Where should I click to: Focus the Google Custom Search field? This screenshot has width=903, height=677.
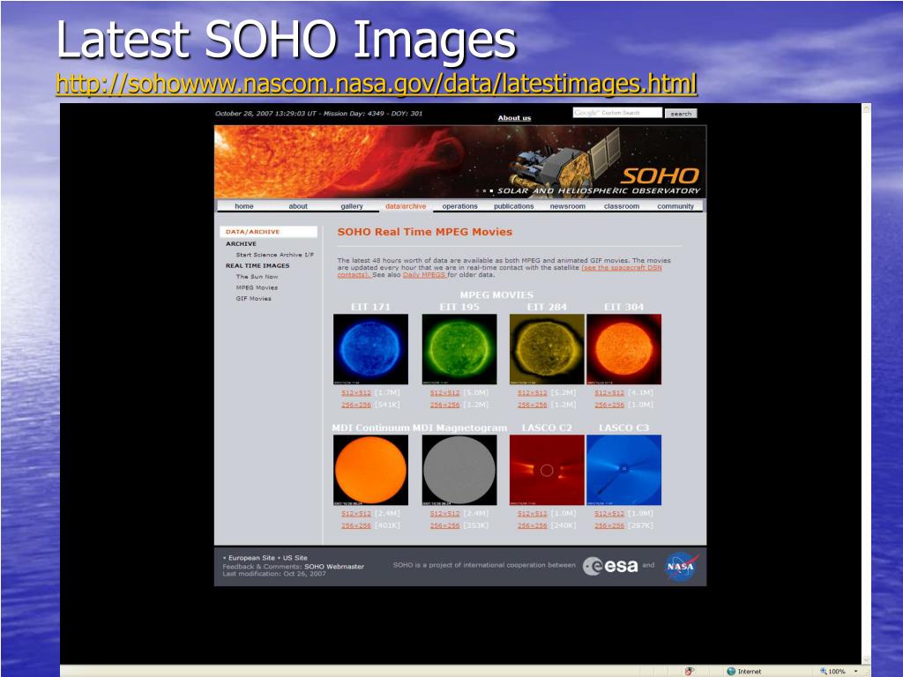(617, 113)
